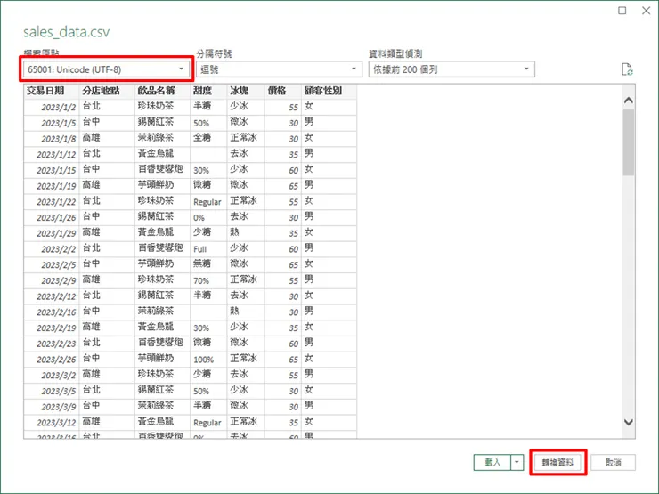
Task: Click the 女 cell in 2023/1/2 row
Action: click(x=329, y=107)
